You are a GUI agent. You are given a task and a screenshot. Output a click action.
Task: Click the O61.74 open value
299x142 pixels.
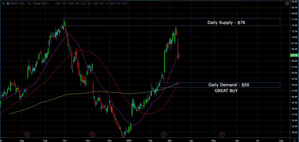[x=61, y=4]
